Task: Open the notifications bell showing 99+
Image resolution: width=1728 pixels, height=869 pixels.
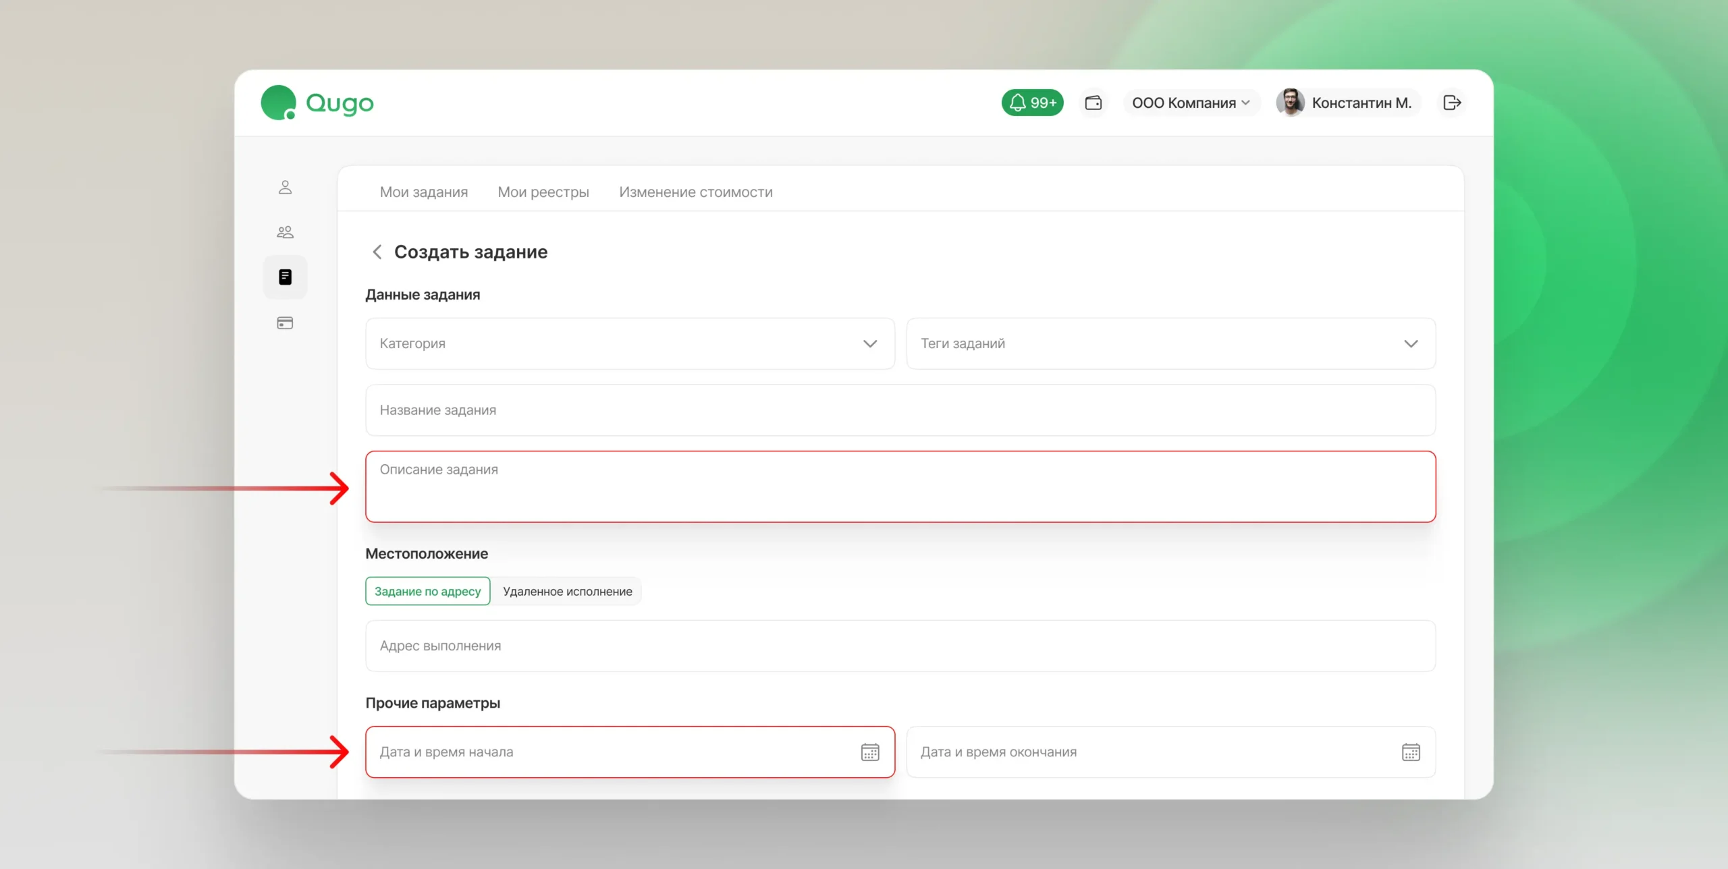Action: pos(1032,103)
